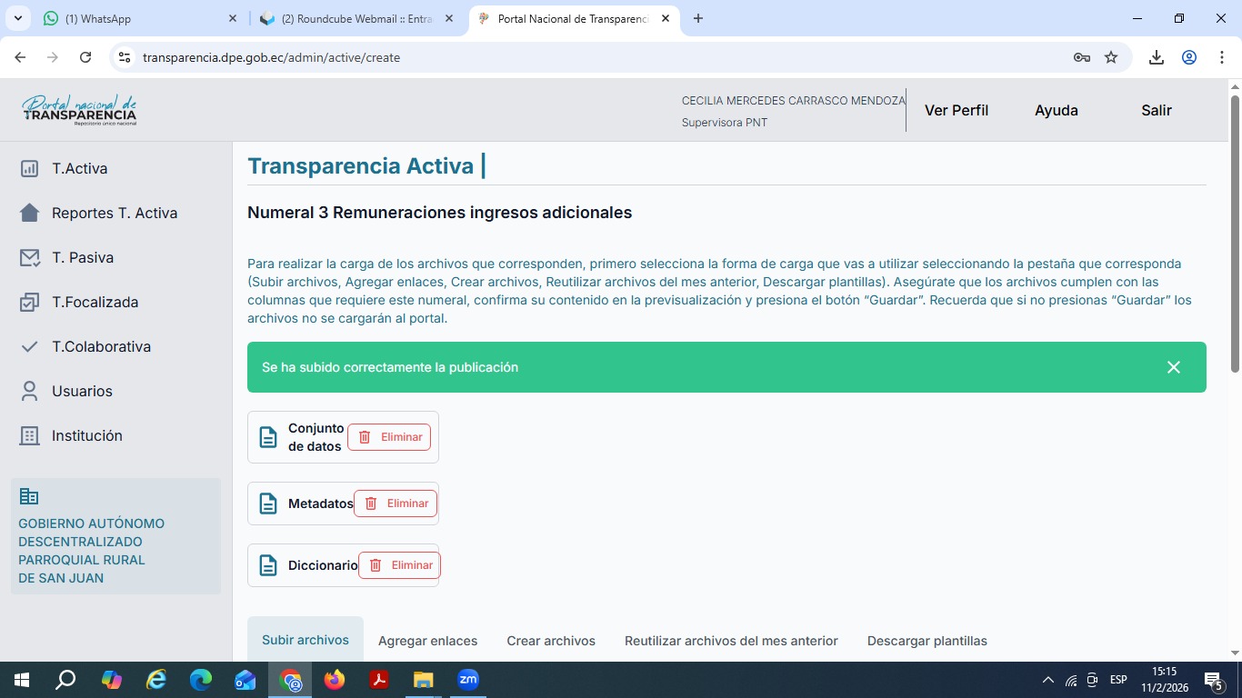
Task: Select the T.Focalizada sidebar icon
Action: [x=29, y=303]
